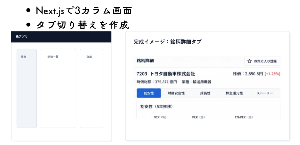Click the 株アプリ header title
Viewport: 300px width, 145px height.
[21, 37]
